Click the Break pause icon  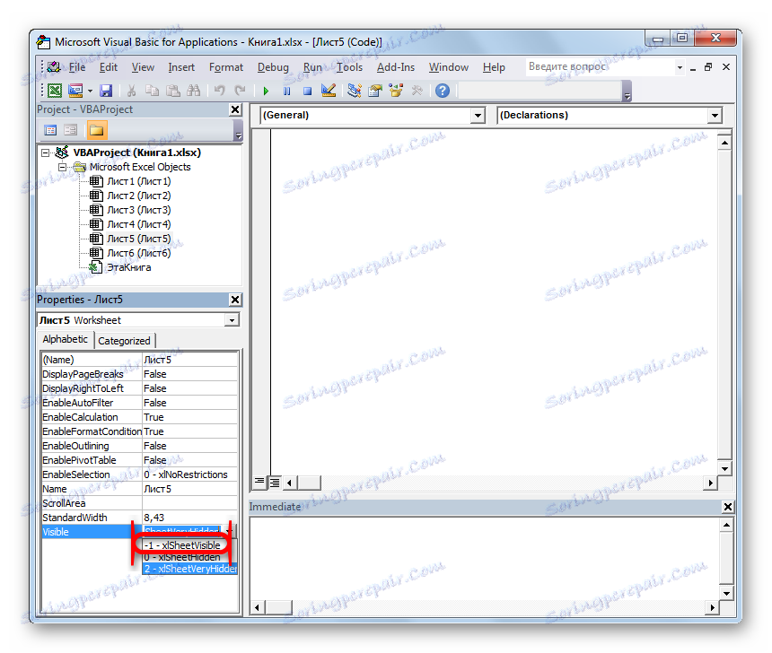[x=286, y=91]
